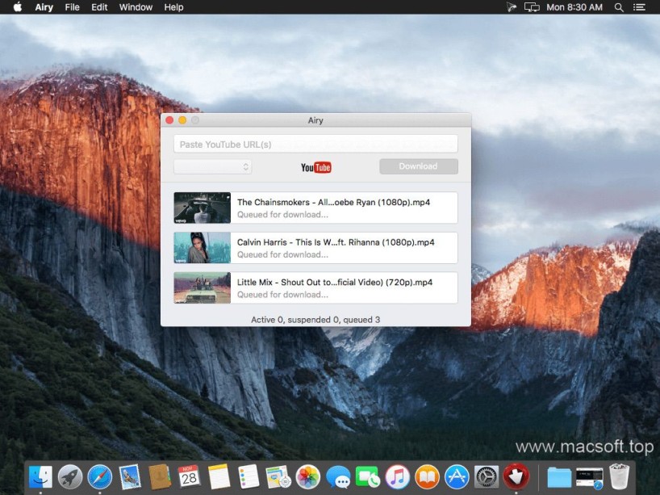Click the Paste YouTube URL(s) field
The height and width of the screenshot is (495, 660).
point(315,145)
